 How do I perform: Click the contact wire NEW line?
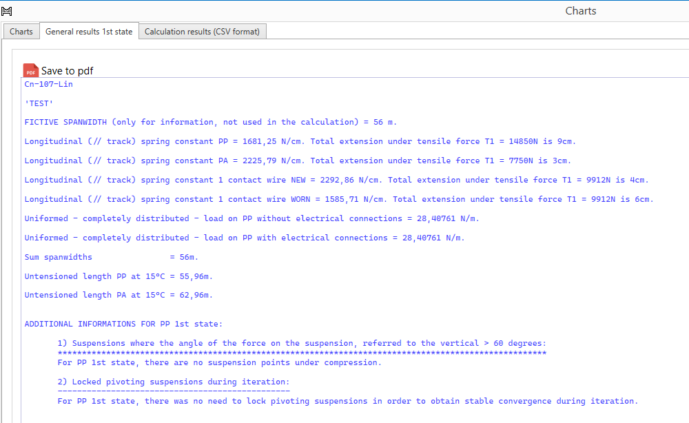[x=336, y=180]
